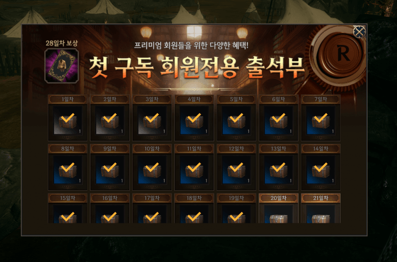Select the 19일차 checked reward
Screen dimensions: 397x262
click(x=236, y=214)
